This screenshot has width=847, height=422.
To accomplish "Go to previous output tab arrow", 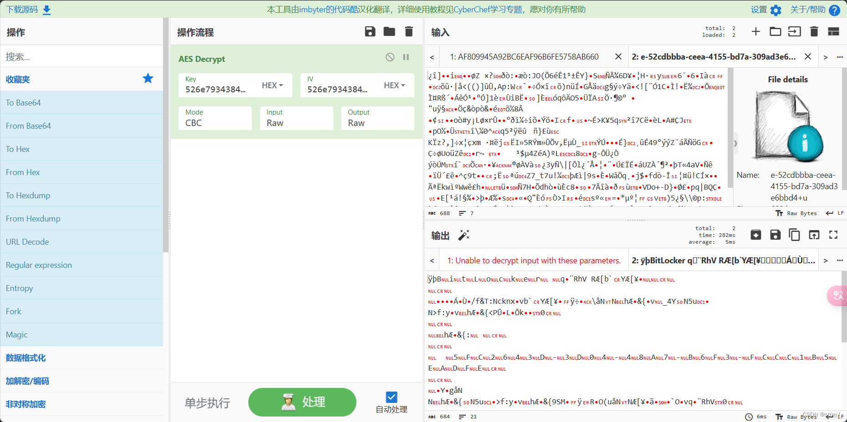I will click(x=432, y=261).
